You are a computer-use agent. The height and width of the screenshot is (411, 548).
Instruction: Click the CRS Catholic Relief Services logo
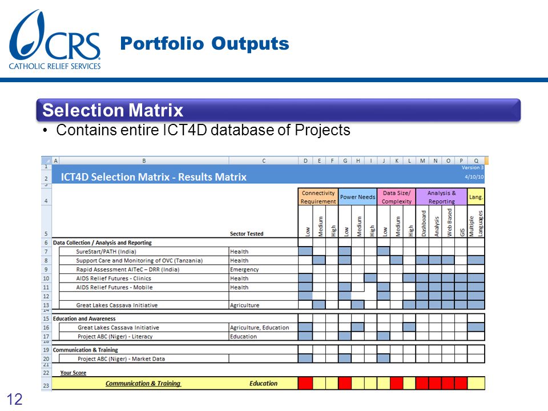coord(55,39)
